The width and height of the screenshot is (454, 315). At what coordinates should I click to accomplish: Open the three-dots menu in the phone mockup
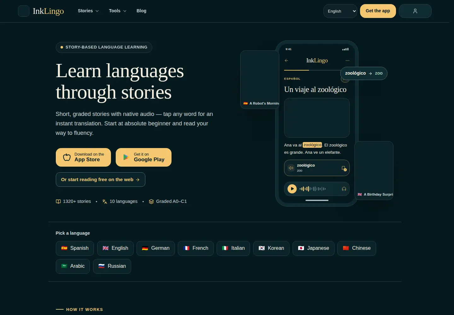[x=347, y=60]
